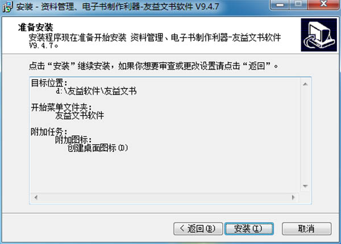Image resolution: width=341 pixels, height=244 pixels.
Task: Click the path d:\友益软件\友益文书
Action: pyautogui.click(x=96, y=91)
